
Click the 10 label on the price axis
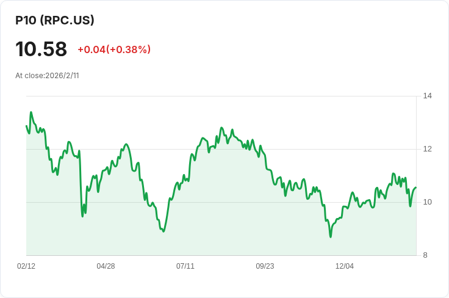pyautogui.click(x=427, y=202)
